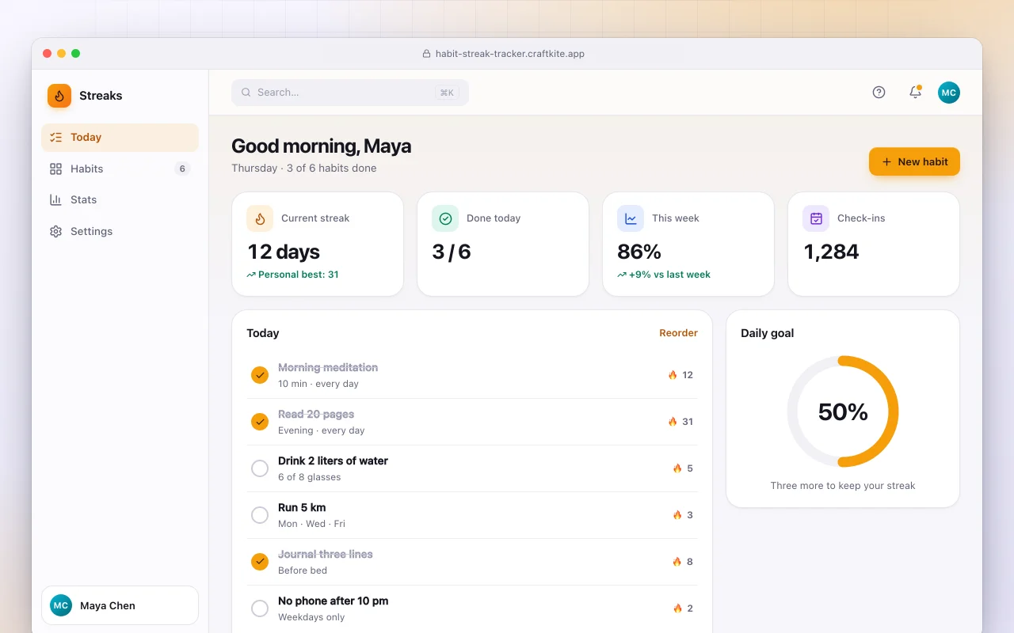1014x633 pixels.
Task: Click the 'Good morning, Maya' heading
Action: pos(321,146)
